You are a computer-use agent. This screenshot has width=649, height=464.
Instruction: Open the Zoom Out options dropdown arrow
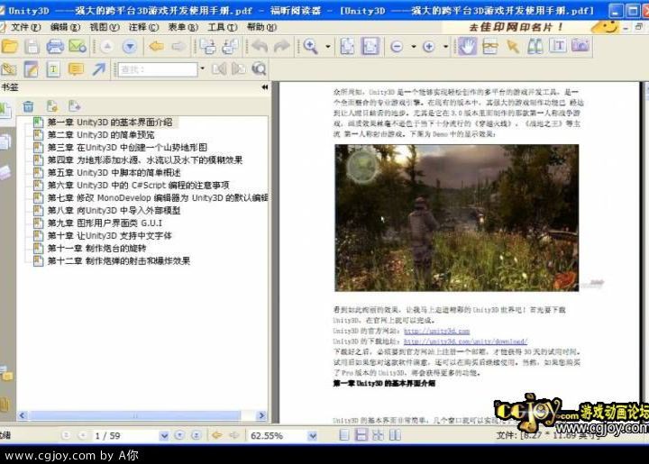[x=414, y=47]
